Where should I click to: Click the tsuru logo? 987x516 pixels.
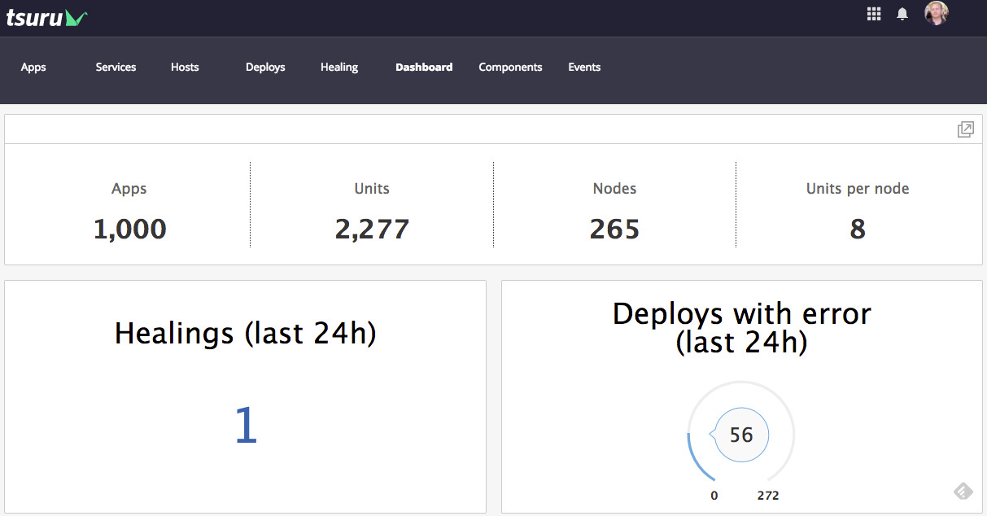coord(46,17)
